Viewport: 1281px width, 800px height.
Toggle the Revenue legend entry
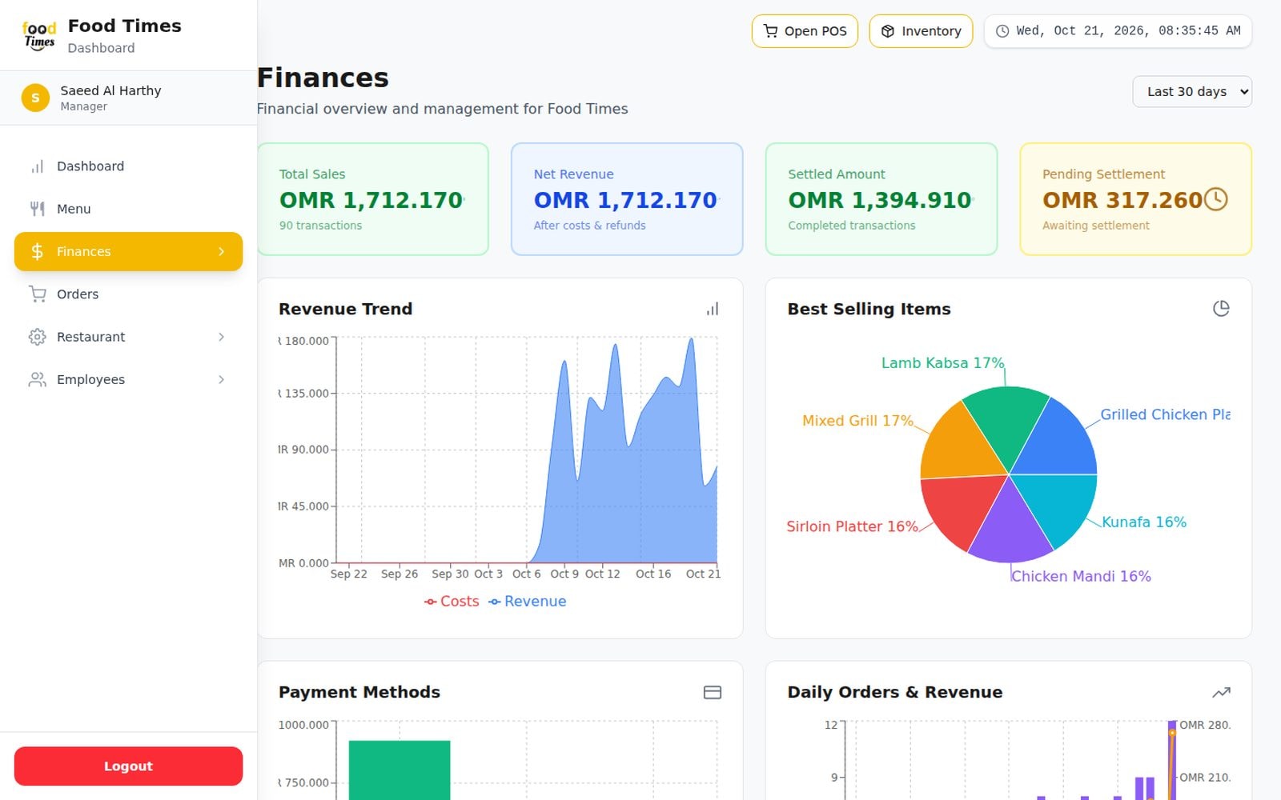(x=527, y=602)
